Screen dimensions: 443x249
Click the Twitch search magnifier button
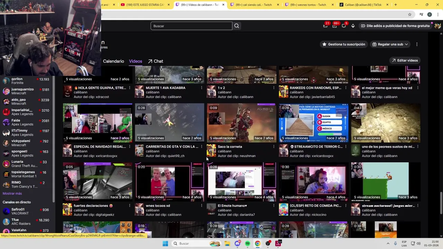(x=237, y=26)
